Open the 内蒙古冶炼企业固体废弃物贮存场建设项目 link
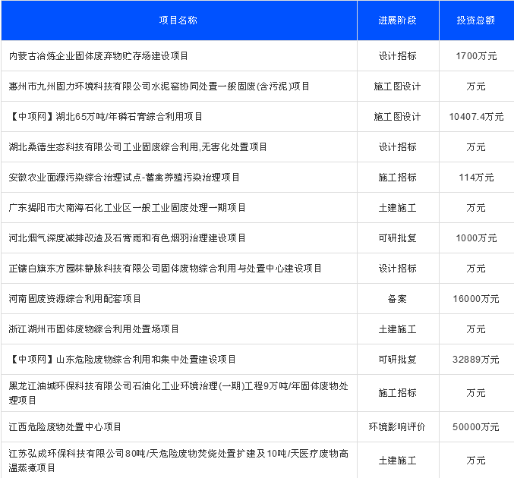This screenshot has height=478, width=514. (99, 56)
